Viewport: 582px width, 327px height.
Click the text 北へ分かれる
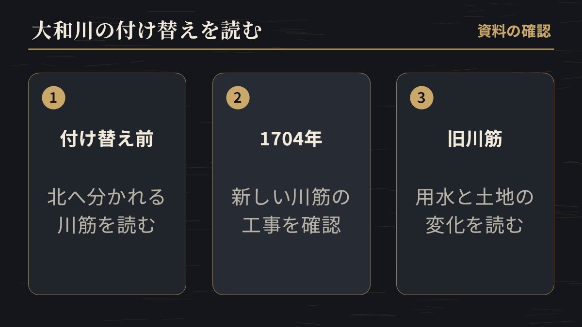(x=107, y=198)
